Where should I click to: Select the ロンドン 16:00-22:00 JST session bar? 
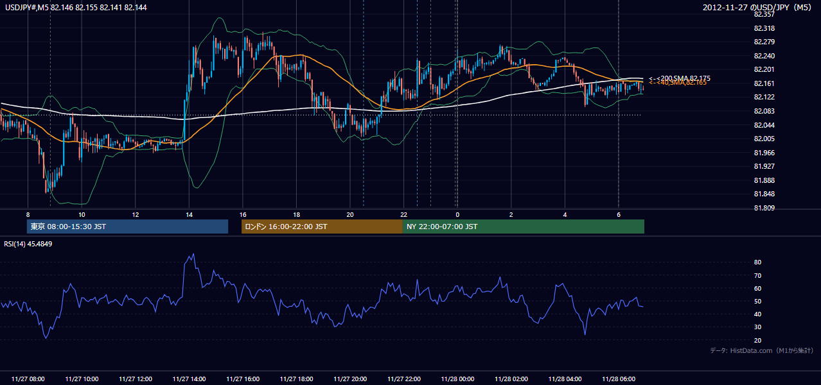(x=322, y=227)
